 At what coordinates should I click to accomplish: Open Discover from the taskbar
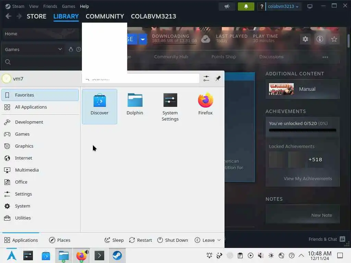46,255
